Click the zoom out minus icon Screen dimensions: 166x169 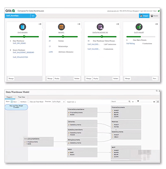133,102
